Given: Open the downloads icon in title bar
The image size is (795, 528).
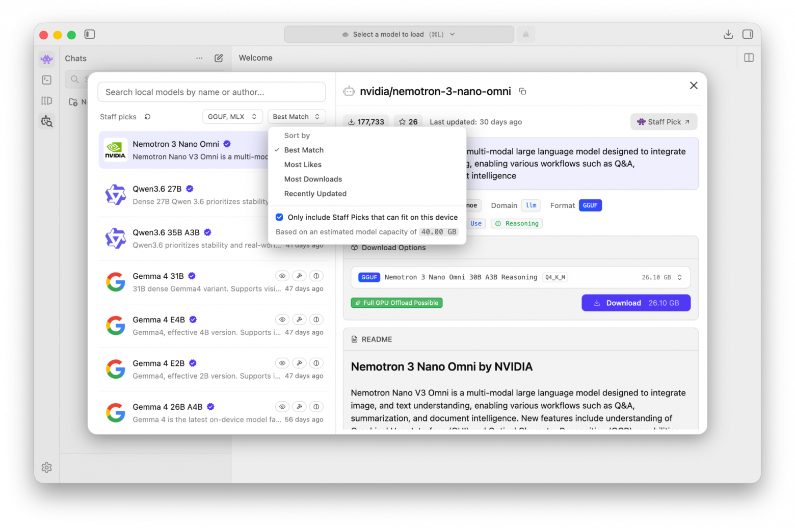Looking at the screenshot, I should [728, 34].
